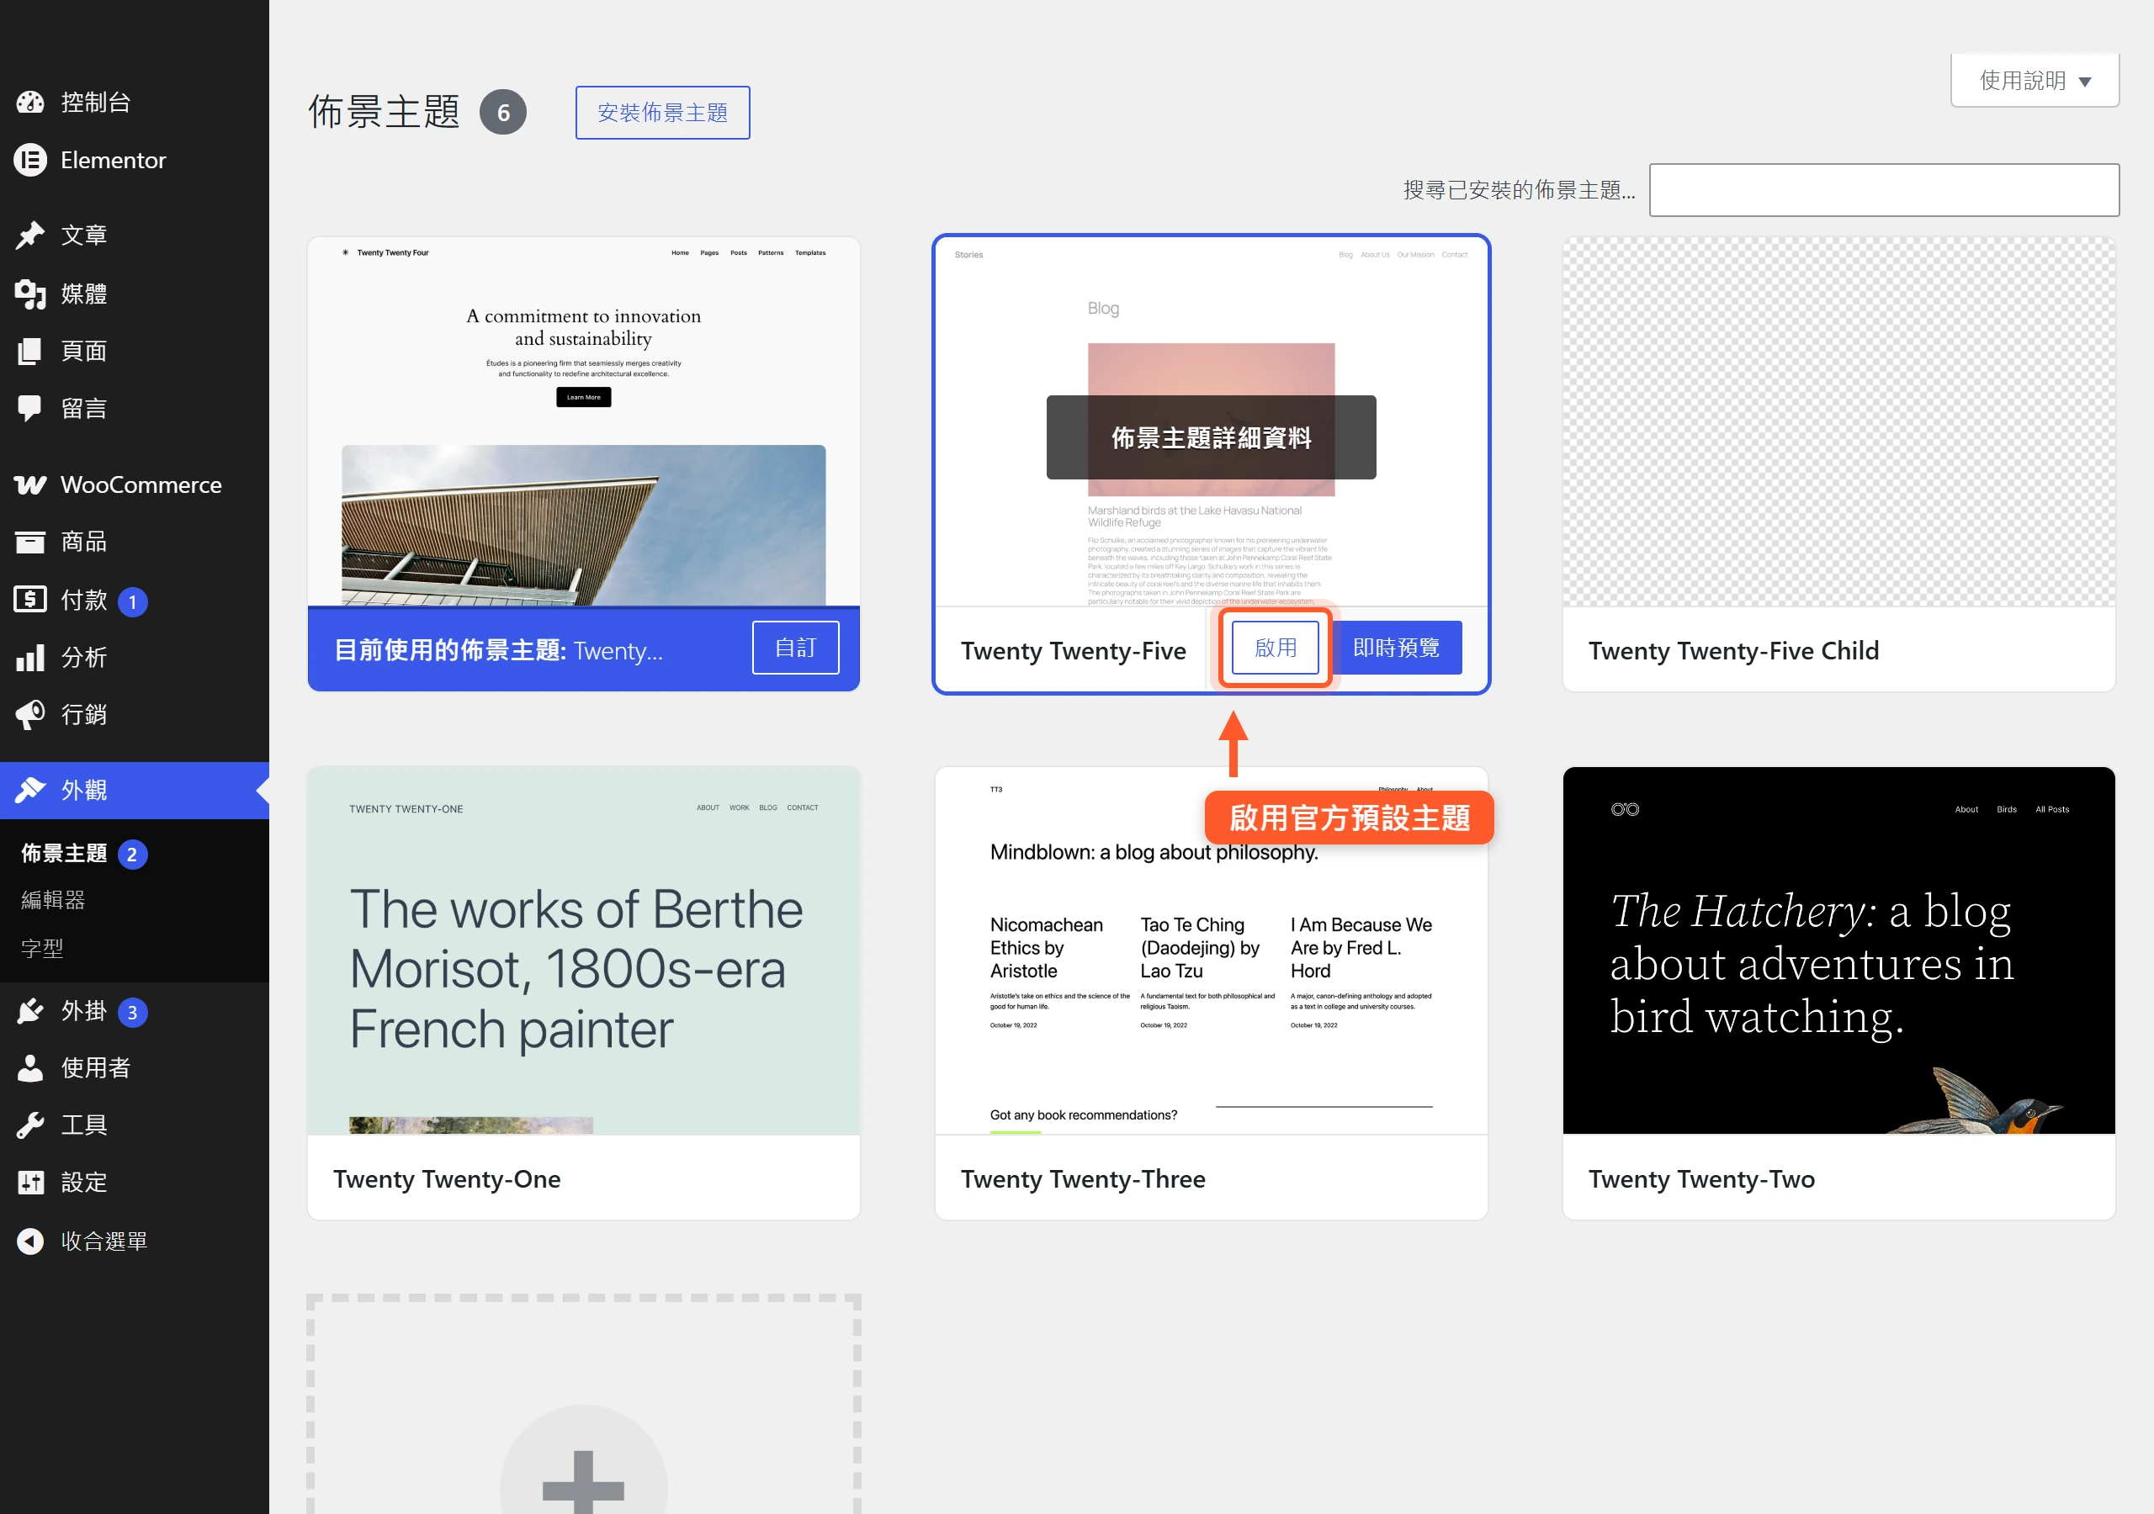Click 安裝佈景主題 button
Viewport: 2154px width, 1514px height.
click(x=662, y=113)
